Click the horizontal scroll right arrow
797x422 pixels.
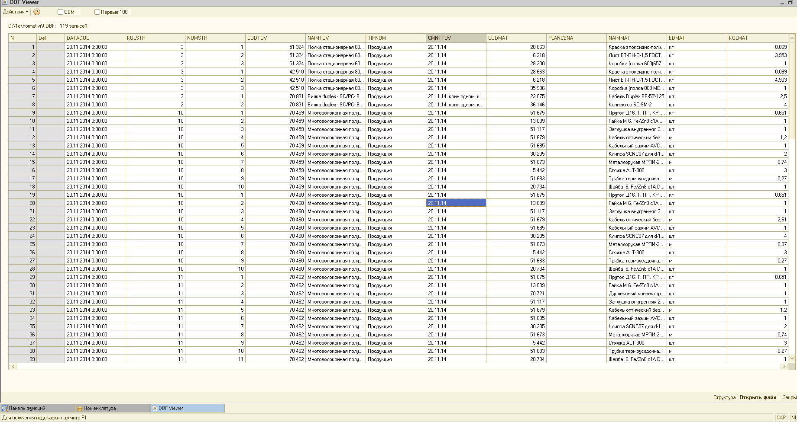784,367
